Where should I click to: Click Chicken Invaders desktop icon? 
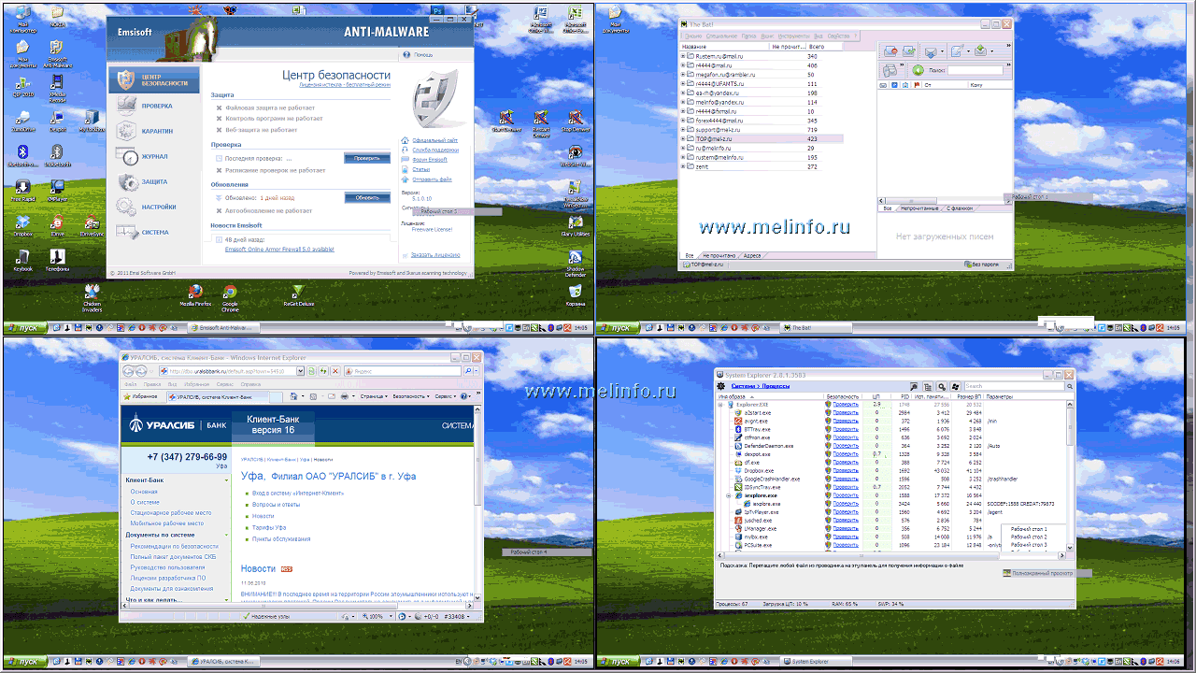92,296
